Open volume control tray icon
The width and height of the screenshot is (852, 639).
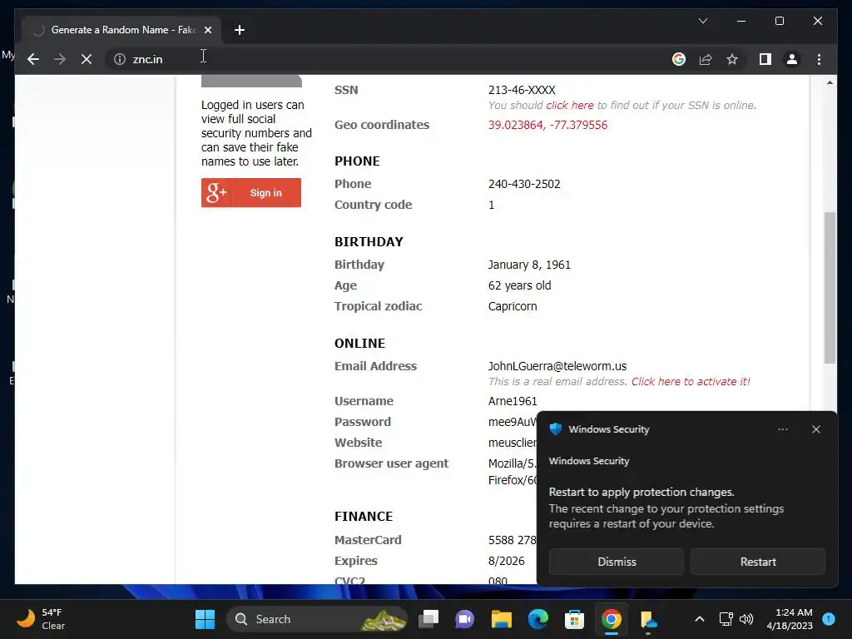coord(746,619)
